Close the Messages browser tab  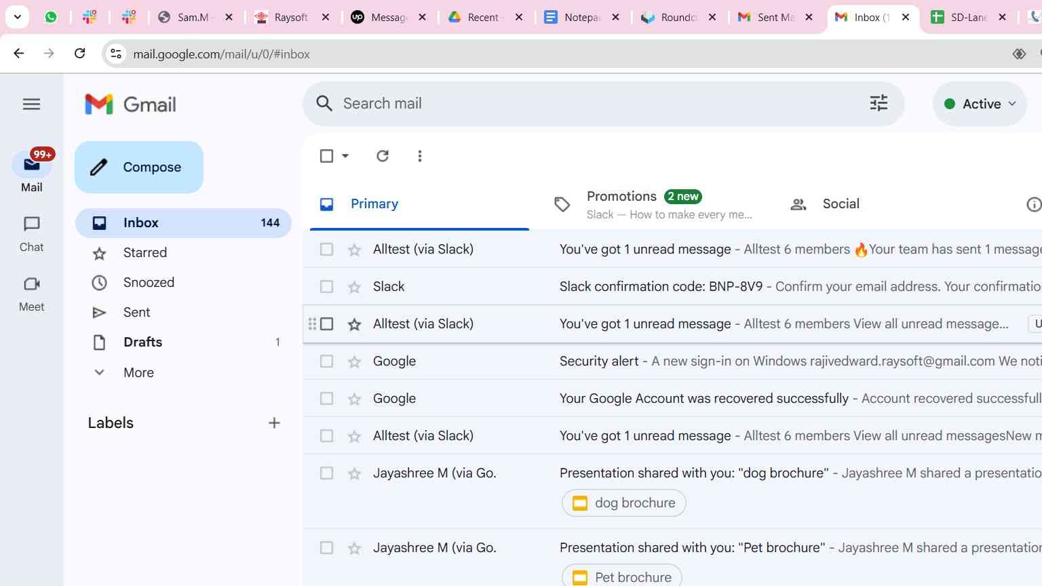pos(422,17)
